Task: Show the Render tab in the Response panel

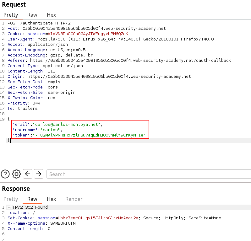Action: tap(74, 199)
